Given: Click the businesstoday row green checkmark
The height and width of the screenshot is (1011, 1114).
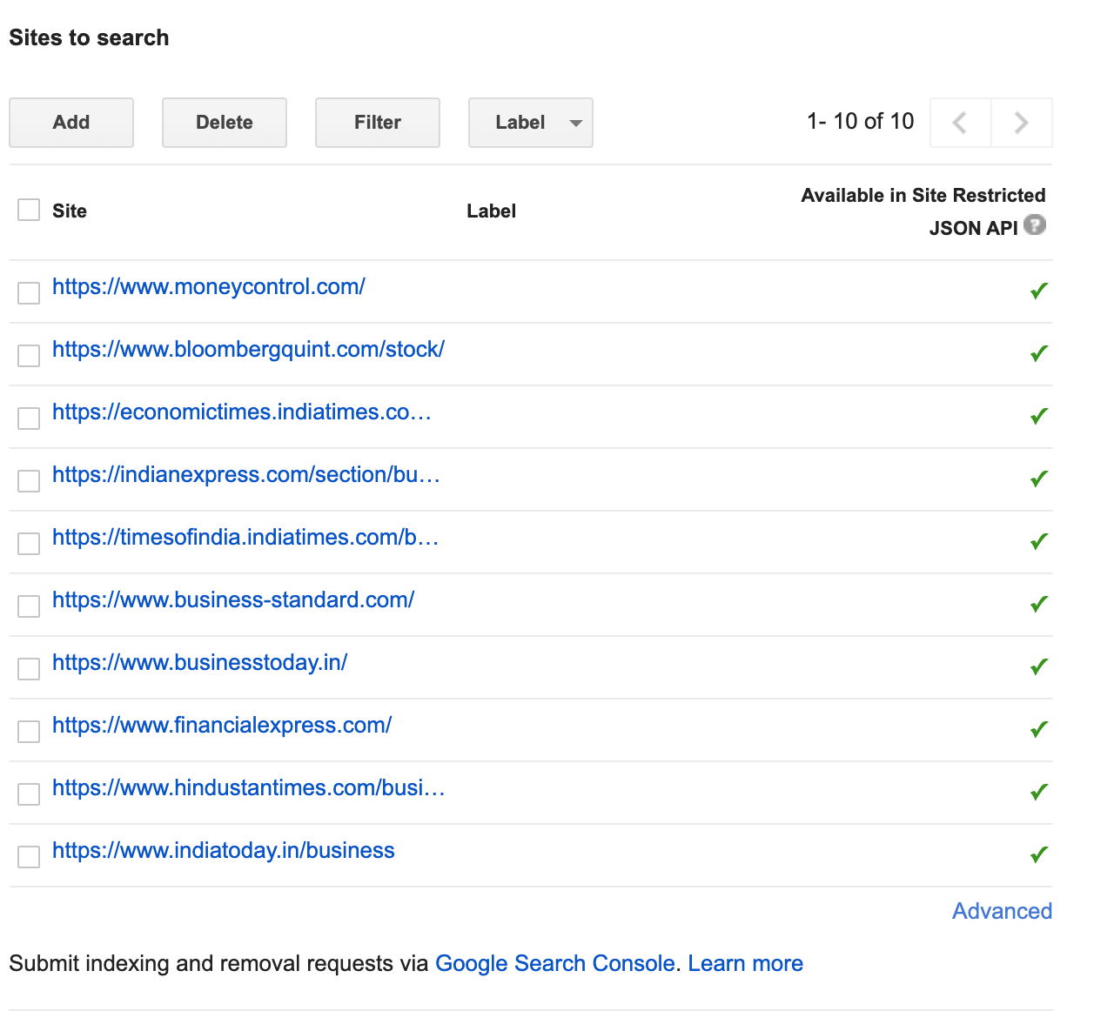Looking at the screenshot, I should coord(1039,666).
